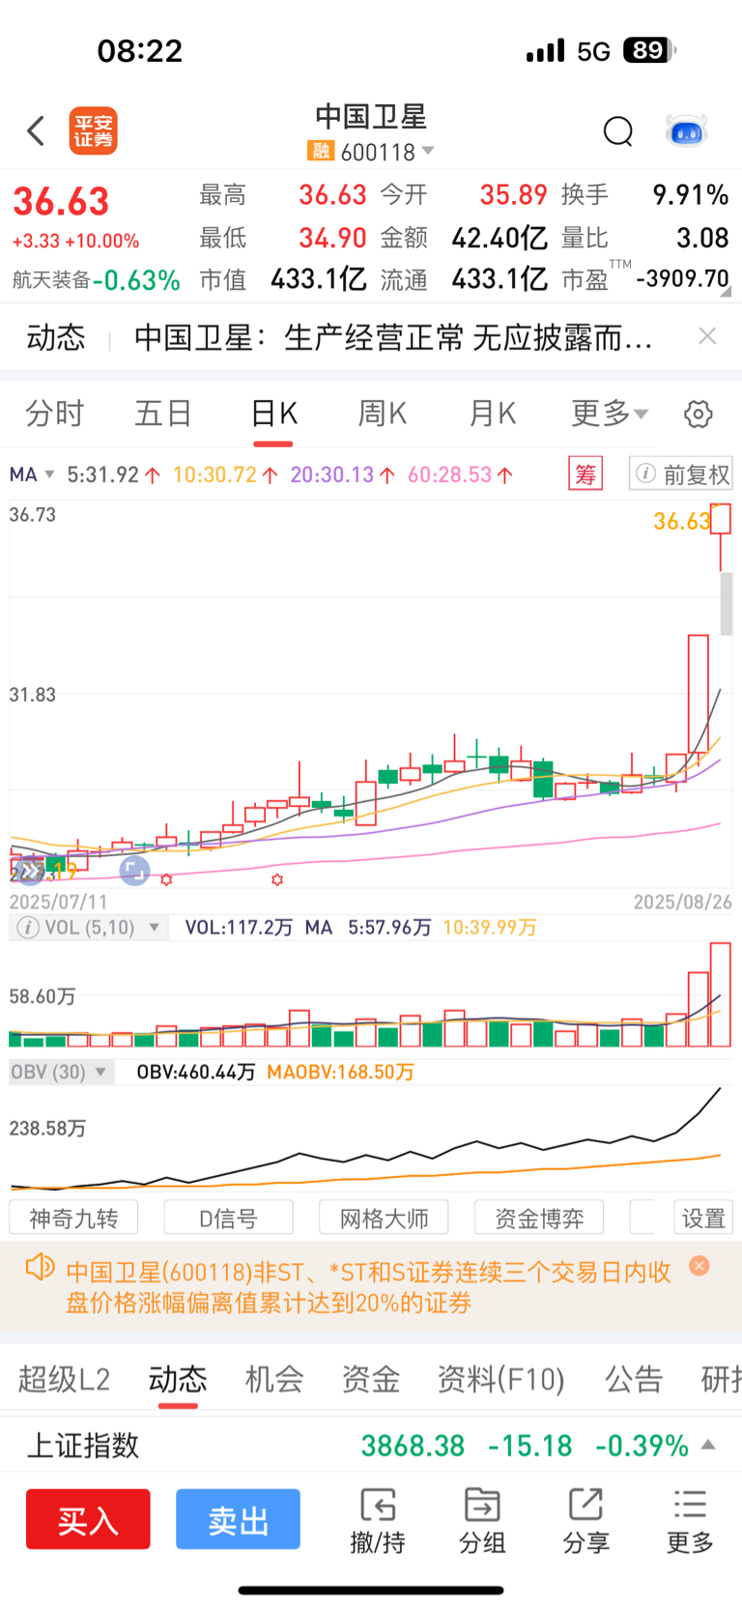Tap the back arrow icon
Viewport: 742px width, 1609px height.
pos(36,130)
